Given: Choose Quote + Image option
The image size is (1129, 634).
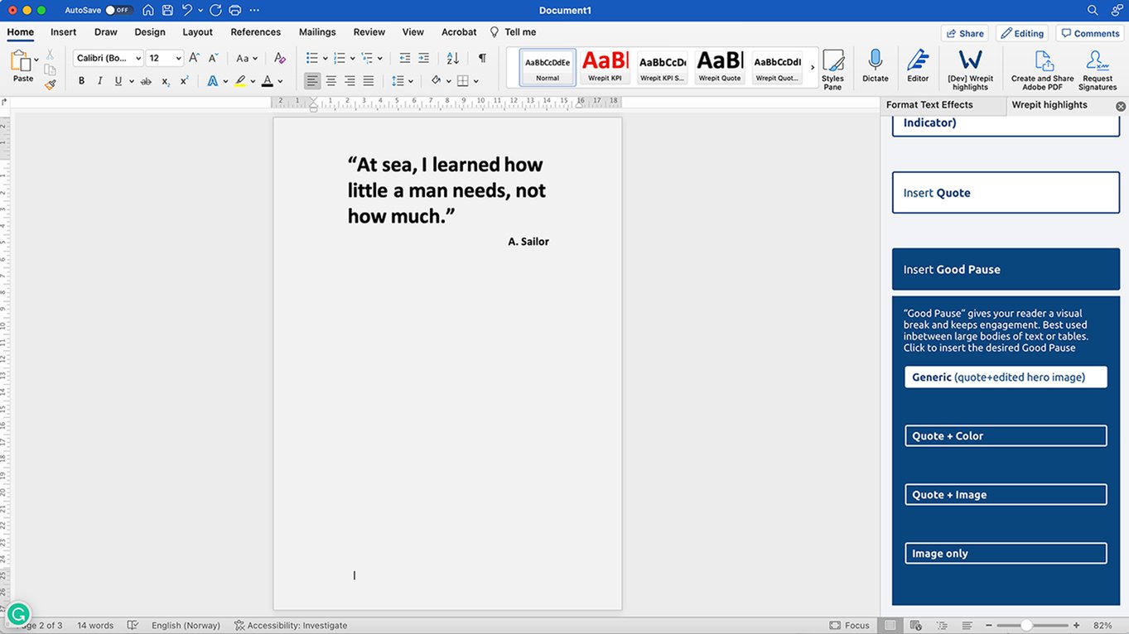Looking at the screenshot, I should 1006,494.
